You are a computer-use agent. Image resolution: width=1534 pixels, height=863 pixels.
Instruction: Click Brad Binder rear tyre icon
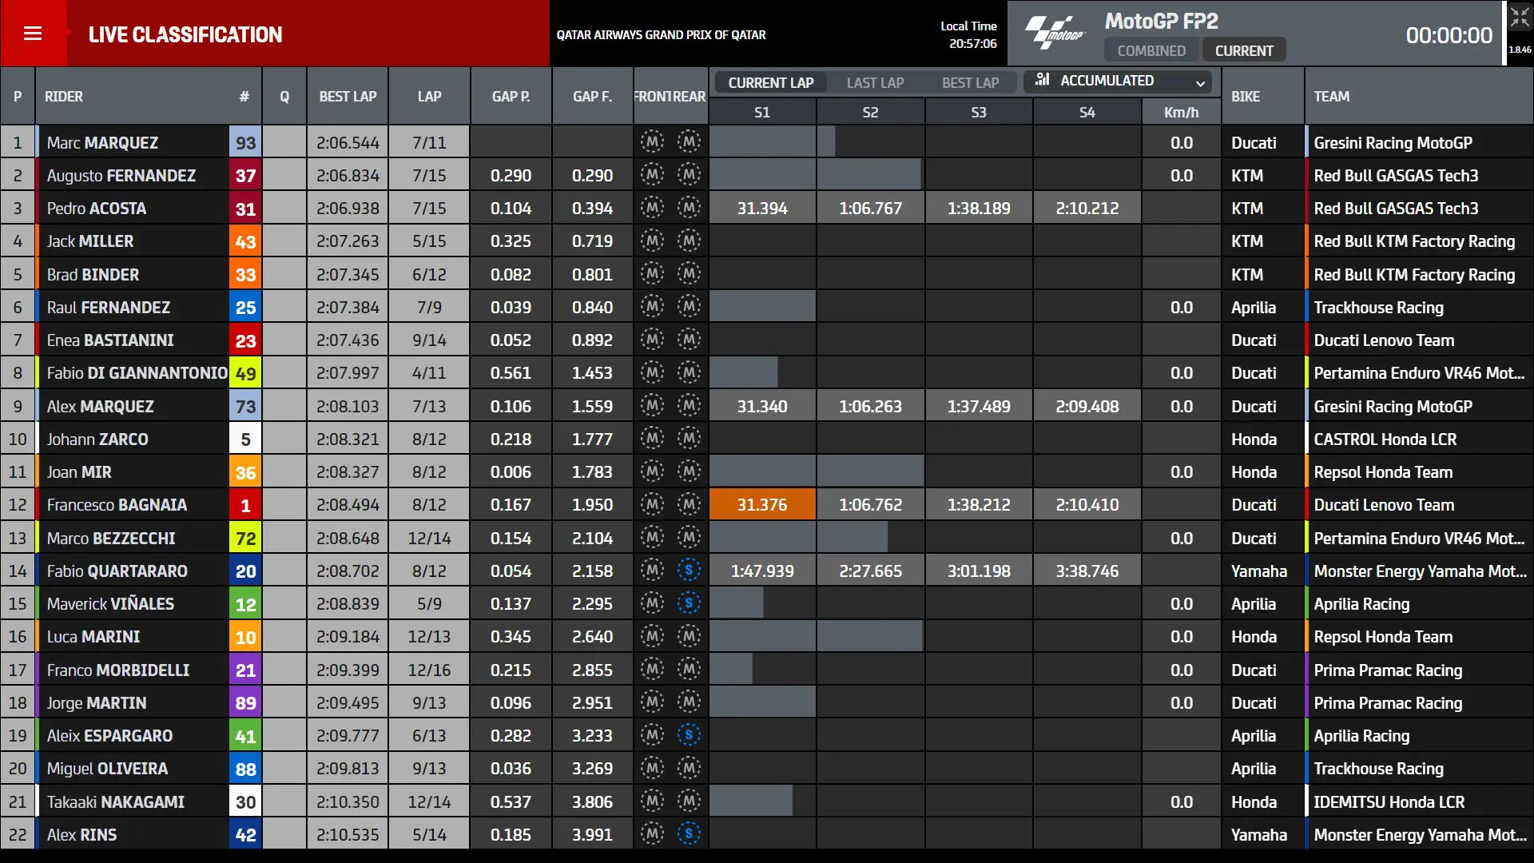tap(689, 274)
